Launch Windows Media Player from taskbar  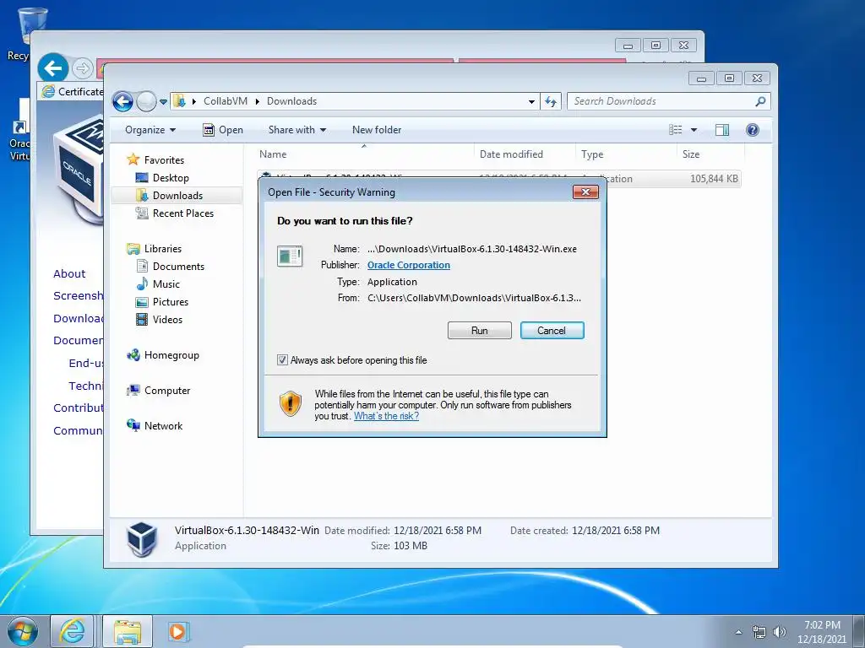tap(177, 631)
